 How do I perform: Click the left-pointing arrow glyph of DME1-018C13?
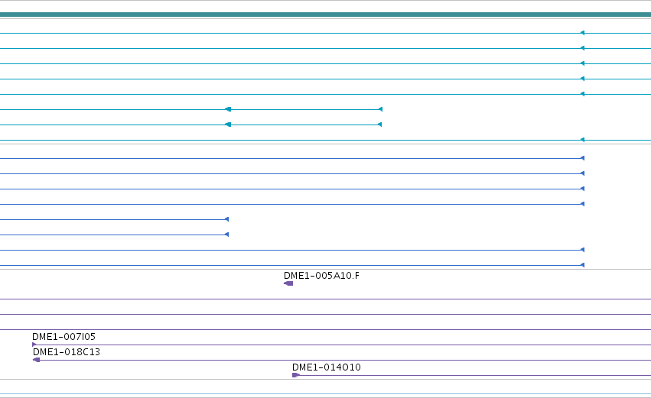tap(36, 360)
